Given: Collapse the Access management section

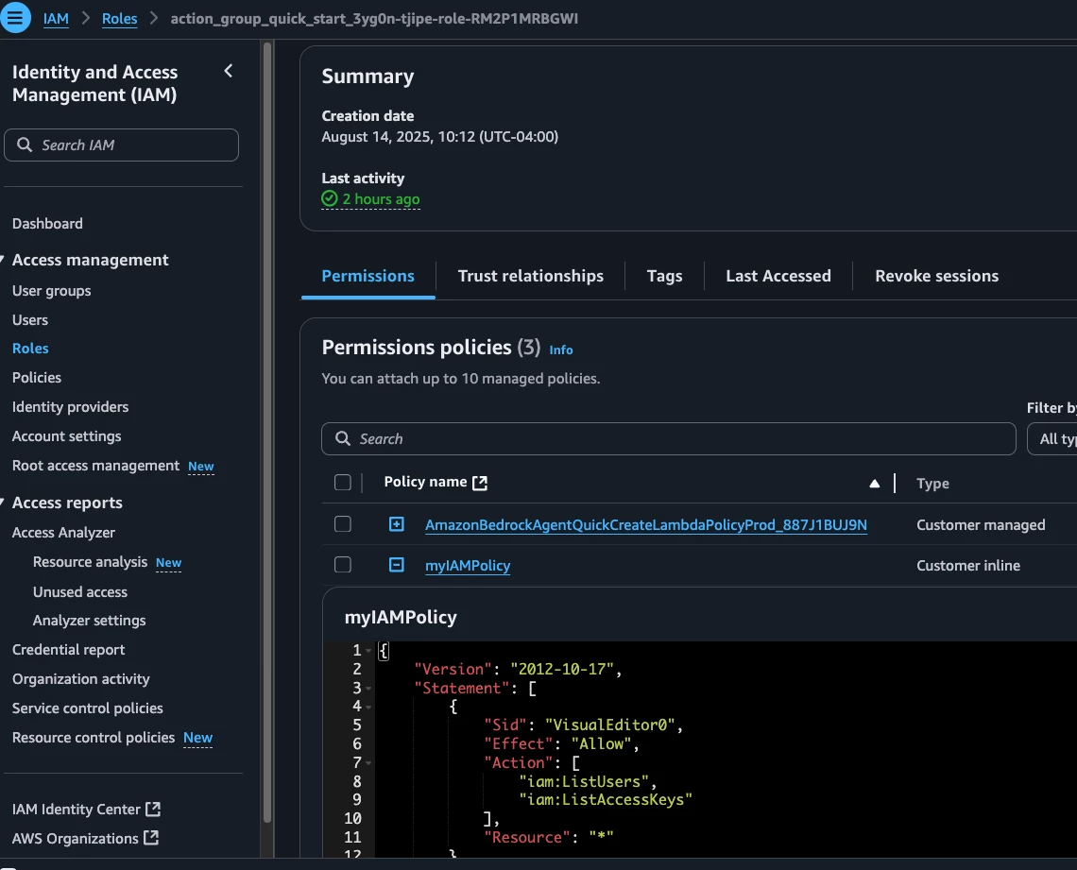Looking at the screenshot, I should (3, 260).
